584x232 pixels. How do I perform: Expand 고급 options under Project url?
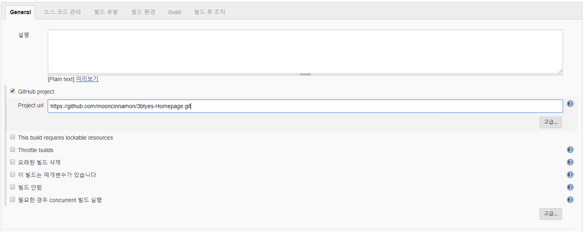550,122
